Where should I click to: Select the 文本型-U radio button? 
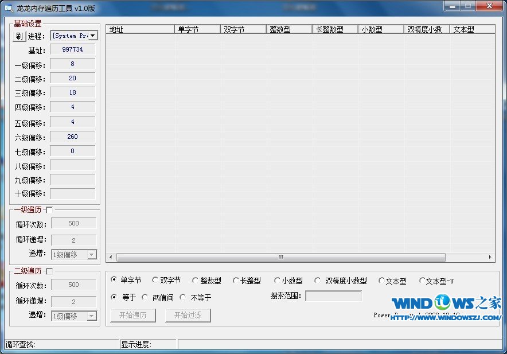coord(422,281)
